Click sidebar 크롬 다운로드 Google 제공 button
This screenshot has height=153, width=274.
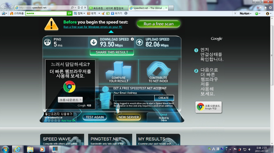click(208, 107)
